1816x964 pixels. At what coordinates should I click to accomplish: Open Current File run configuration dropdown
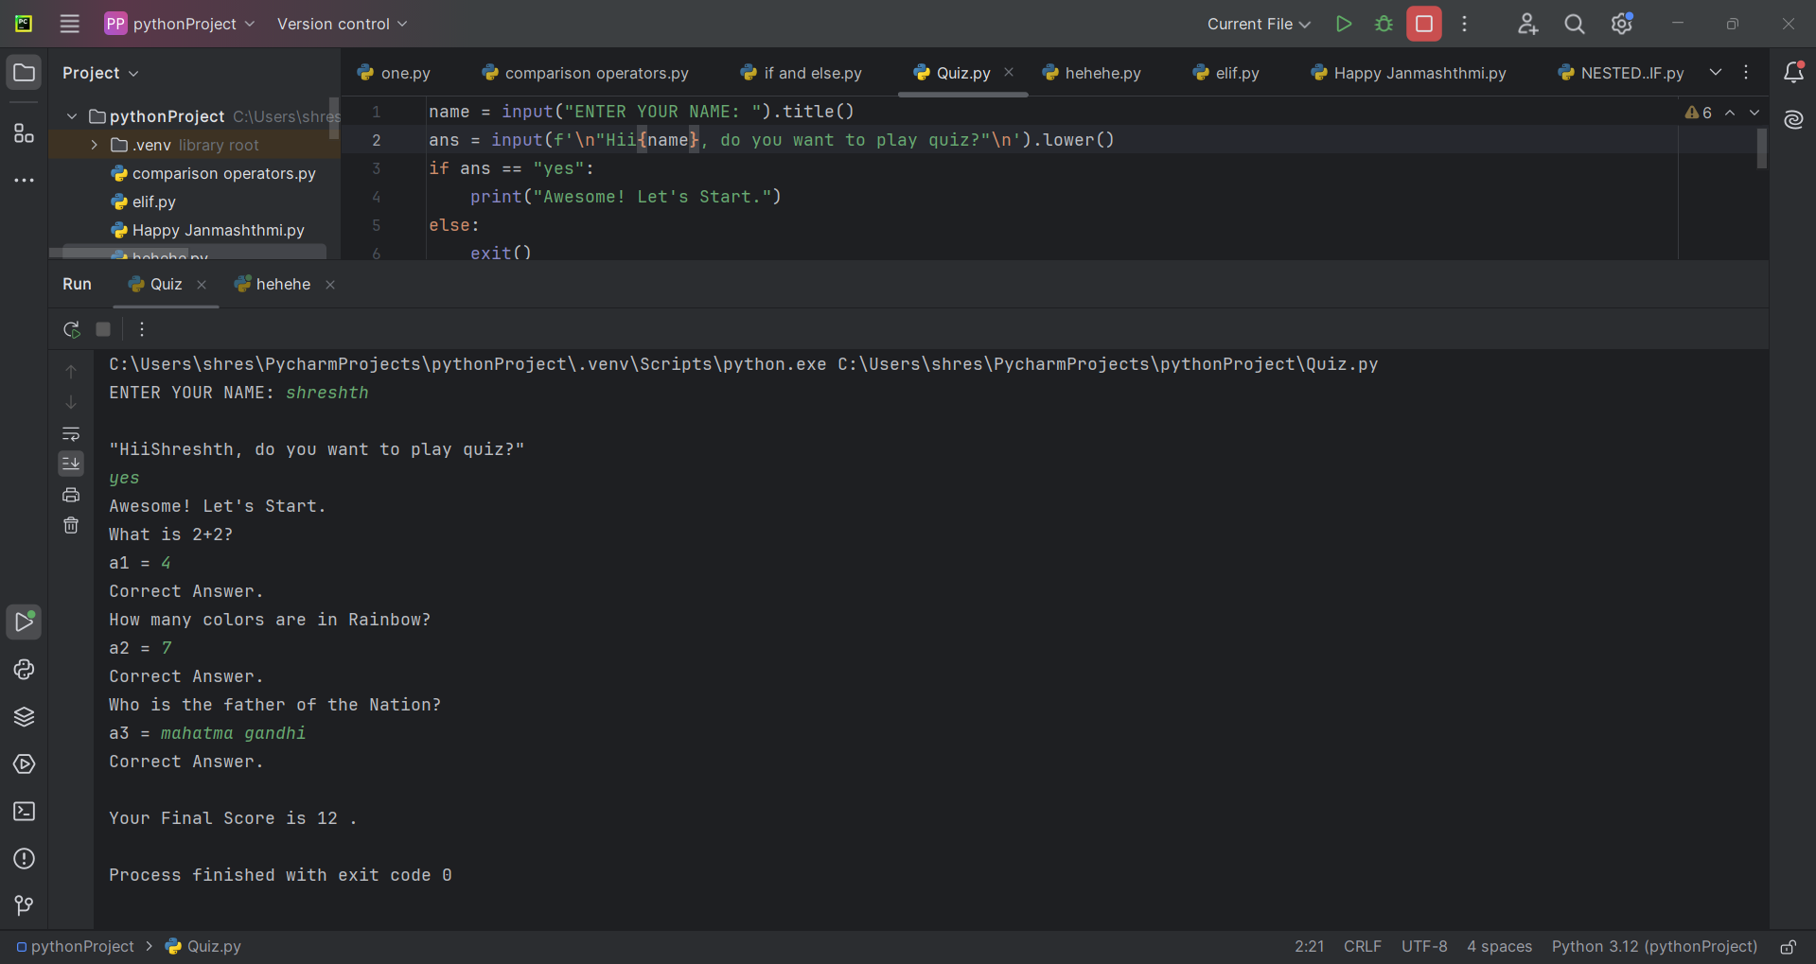point(1259,24)
